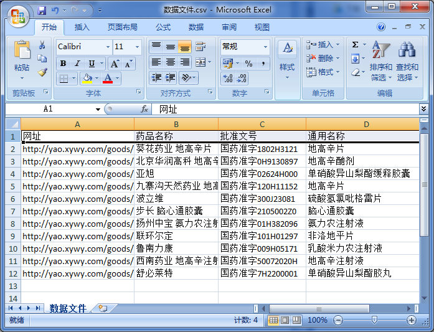Screen dimensions: 434x332
Task: Paste using the clipboard icon
Action: tap(22, 50)
